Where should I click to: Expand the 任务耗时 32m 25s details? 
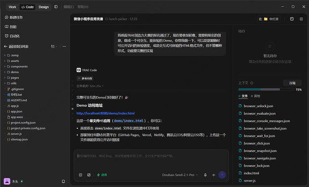[90, 86]
